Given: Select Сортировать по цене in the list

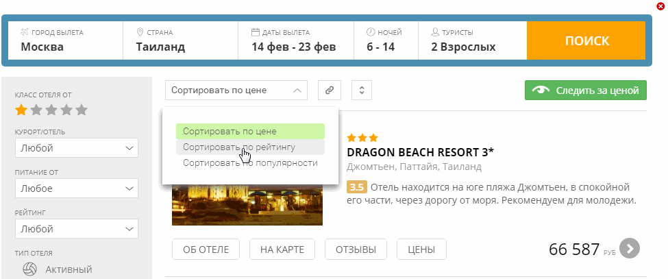Looking at the screenshot, I should [249, 131].
